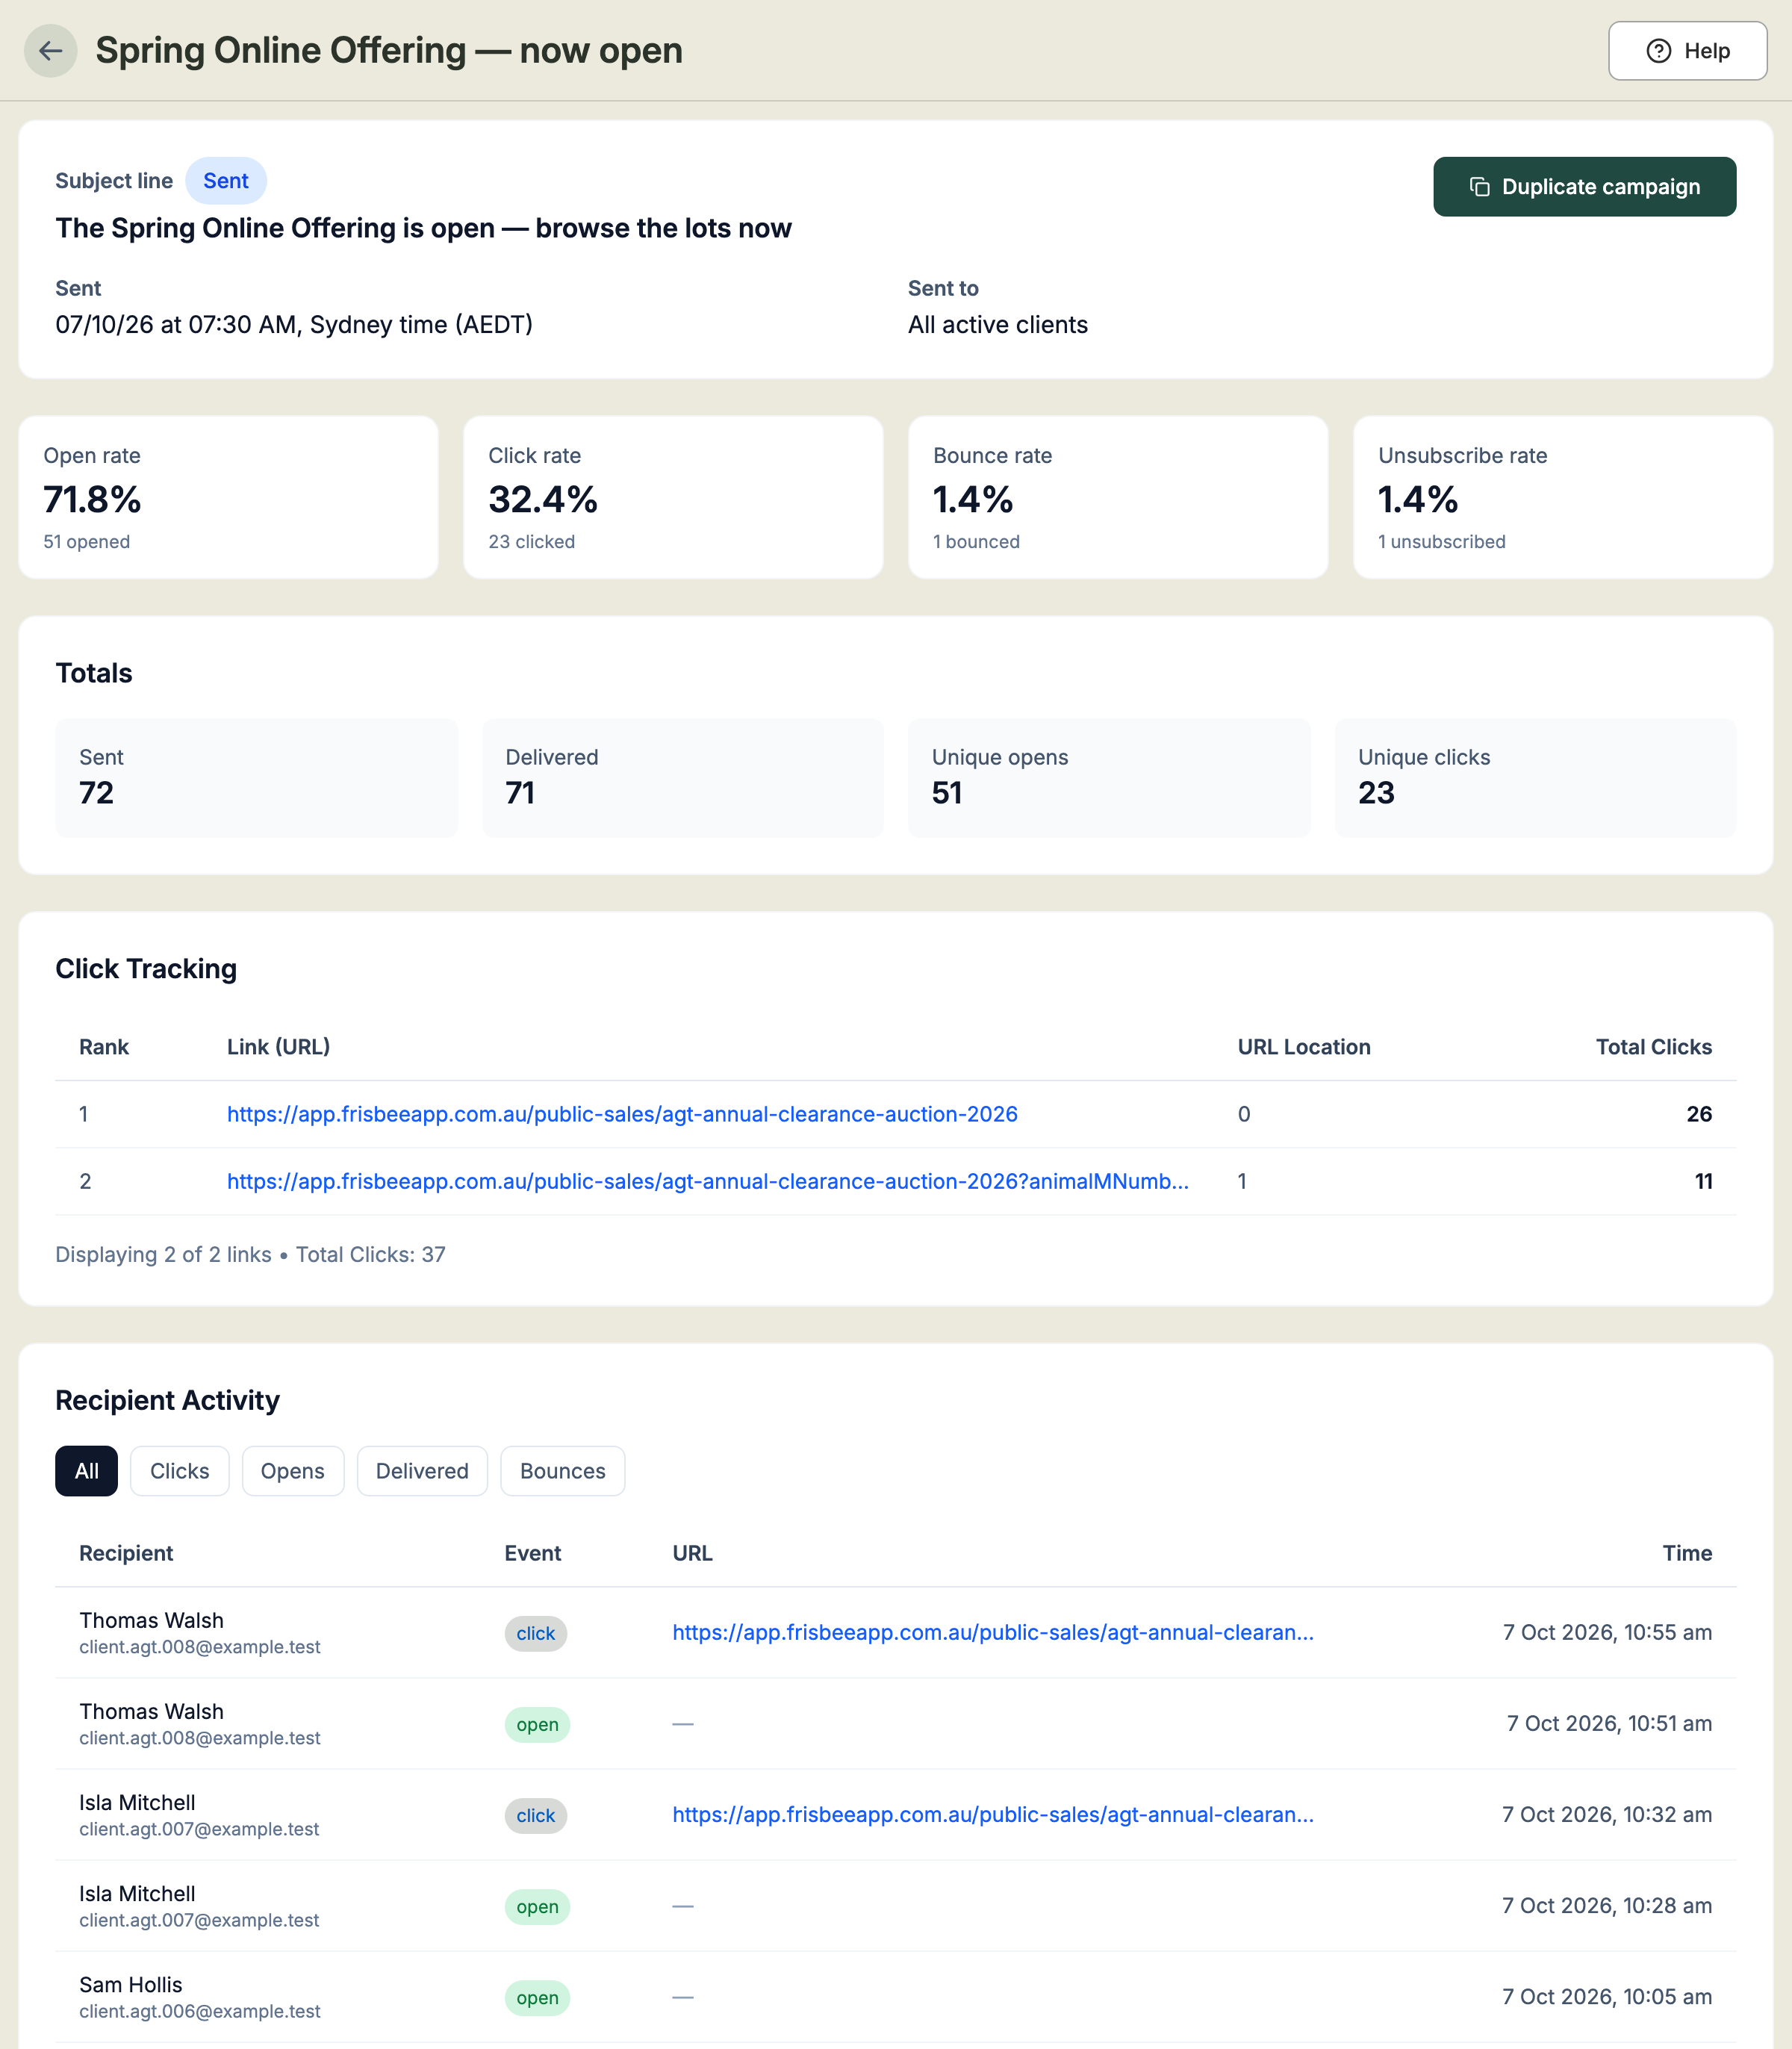This screenshot has width=1792, height=2049.
Task: Click the Link (URL) column header
Action: tap(278, 1047)
